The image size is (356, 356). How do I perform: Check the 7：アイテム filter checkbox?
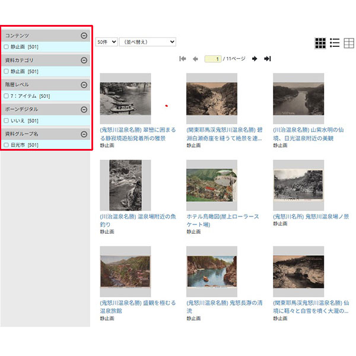[x=6, y=96]
